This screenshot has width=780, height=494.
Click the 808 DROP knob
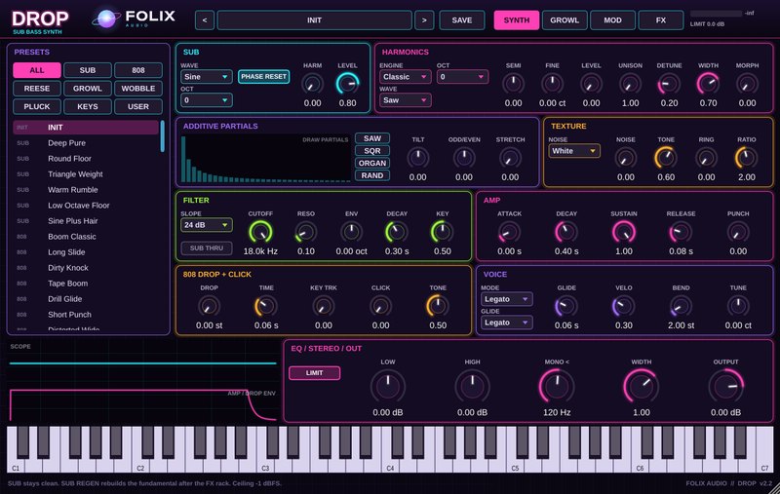click(x=209, y=306)
